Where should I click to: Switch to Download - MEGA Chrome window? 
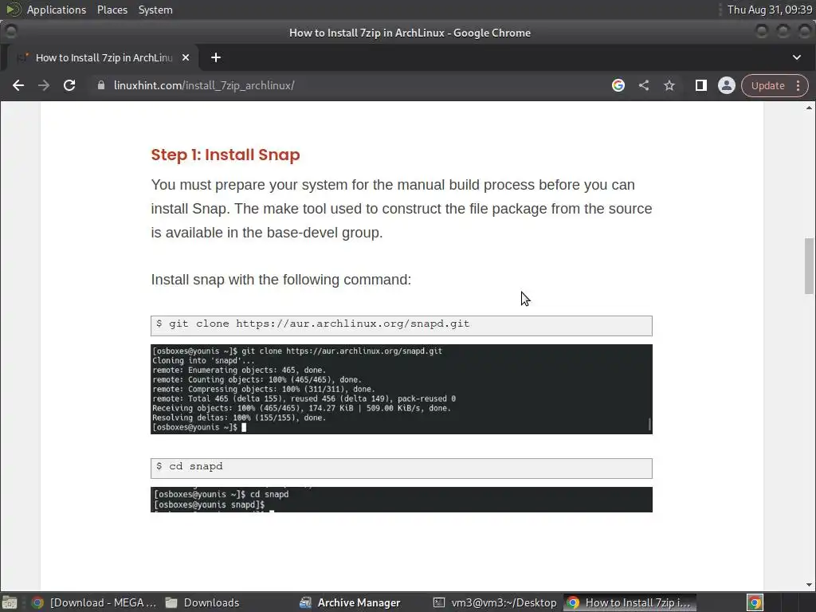coord(94,602)
